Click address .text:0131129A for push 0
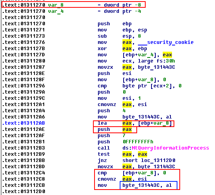 pyautogui.click(x=24, y=92)
